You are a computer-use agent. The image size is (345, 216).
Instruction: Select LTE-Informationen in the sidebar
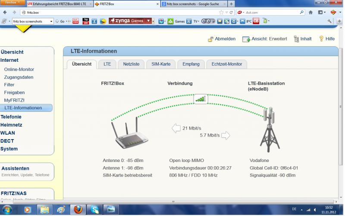pos(26,108)
